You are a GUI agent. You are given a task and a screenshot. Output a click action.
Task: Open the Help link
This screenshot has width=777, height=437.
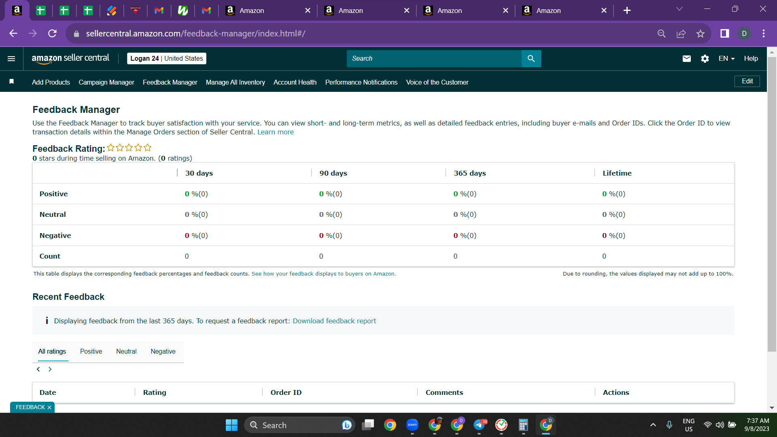tap(751, 59)
